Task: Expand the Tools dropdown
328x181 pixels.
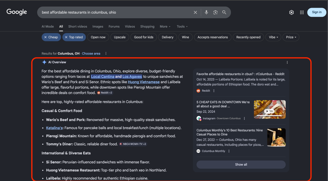Action: [182, 26]
